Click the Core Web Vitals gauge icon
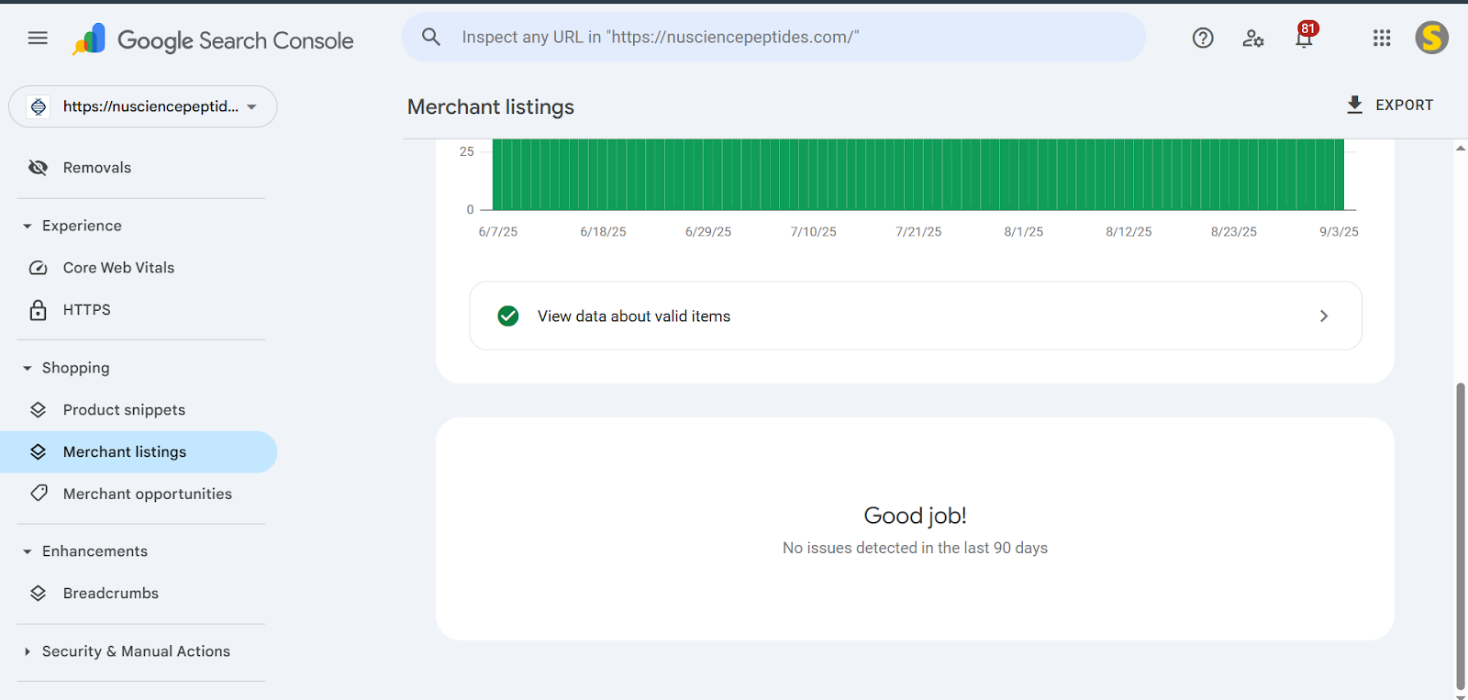This screenshot has width=1468, height=700. pos(38,268)
